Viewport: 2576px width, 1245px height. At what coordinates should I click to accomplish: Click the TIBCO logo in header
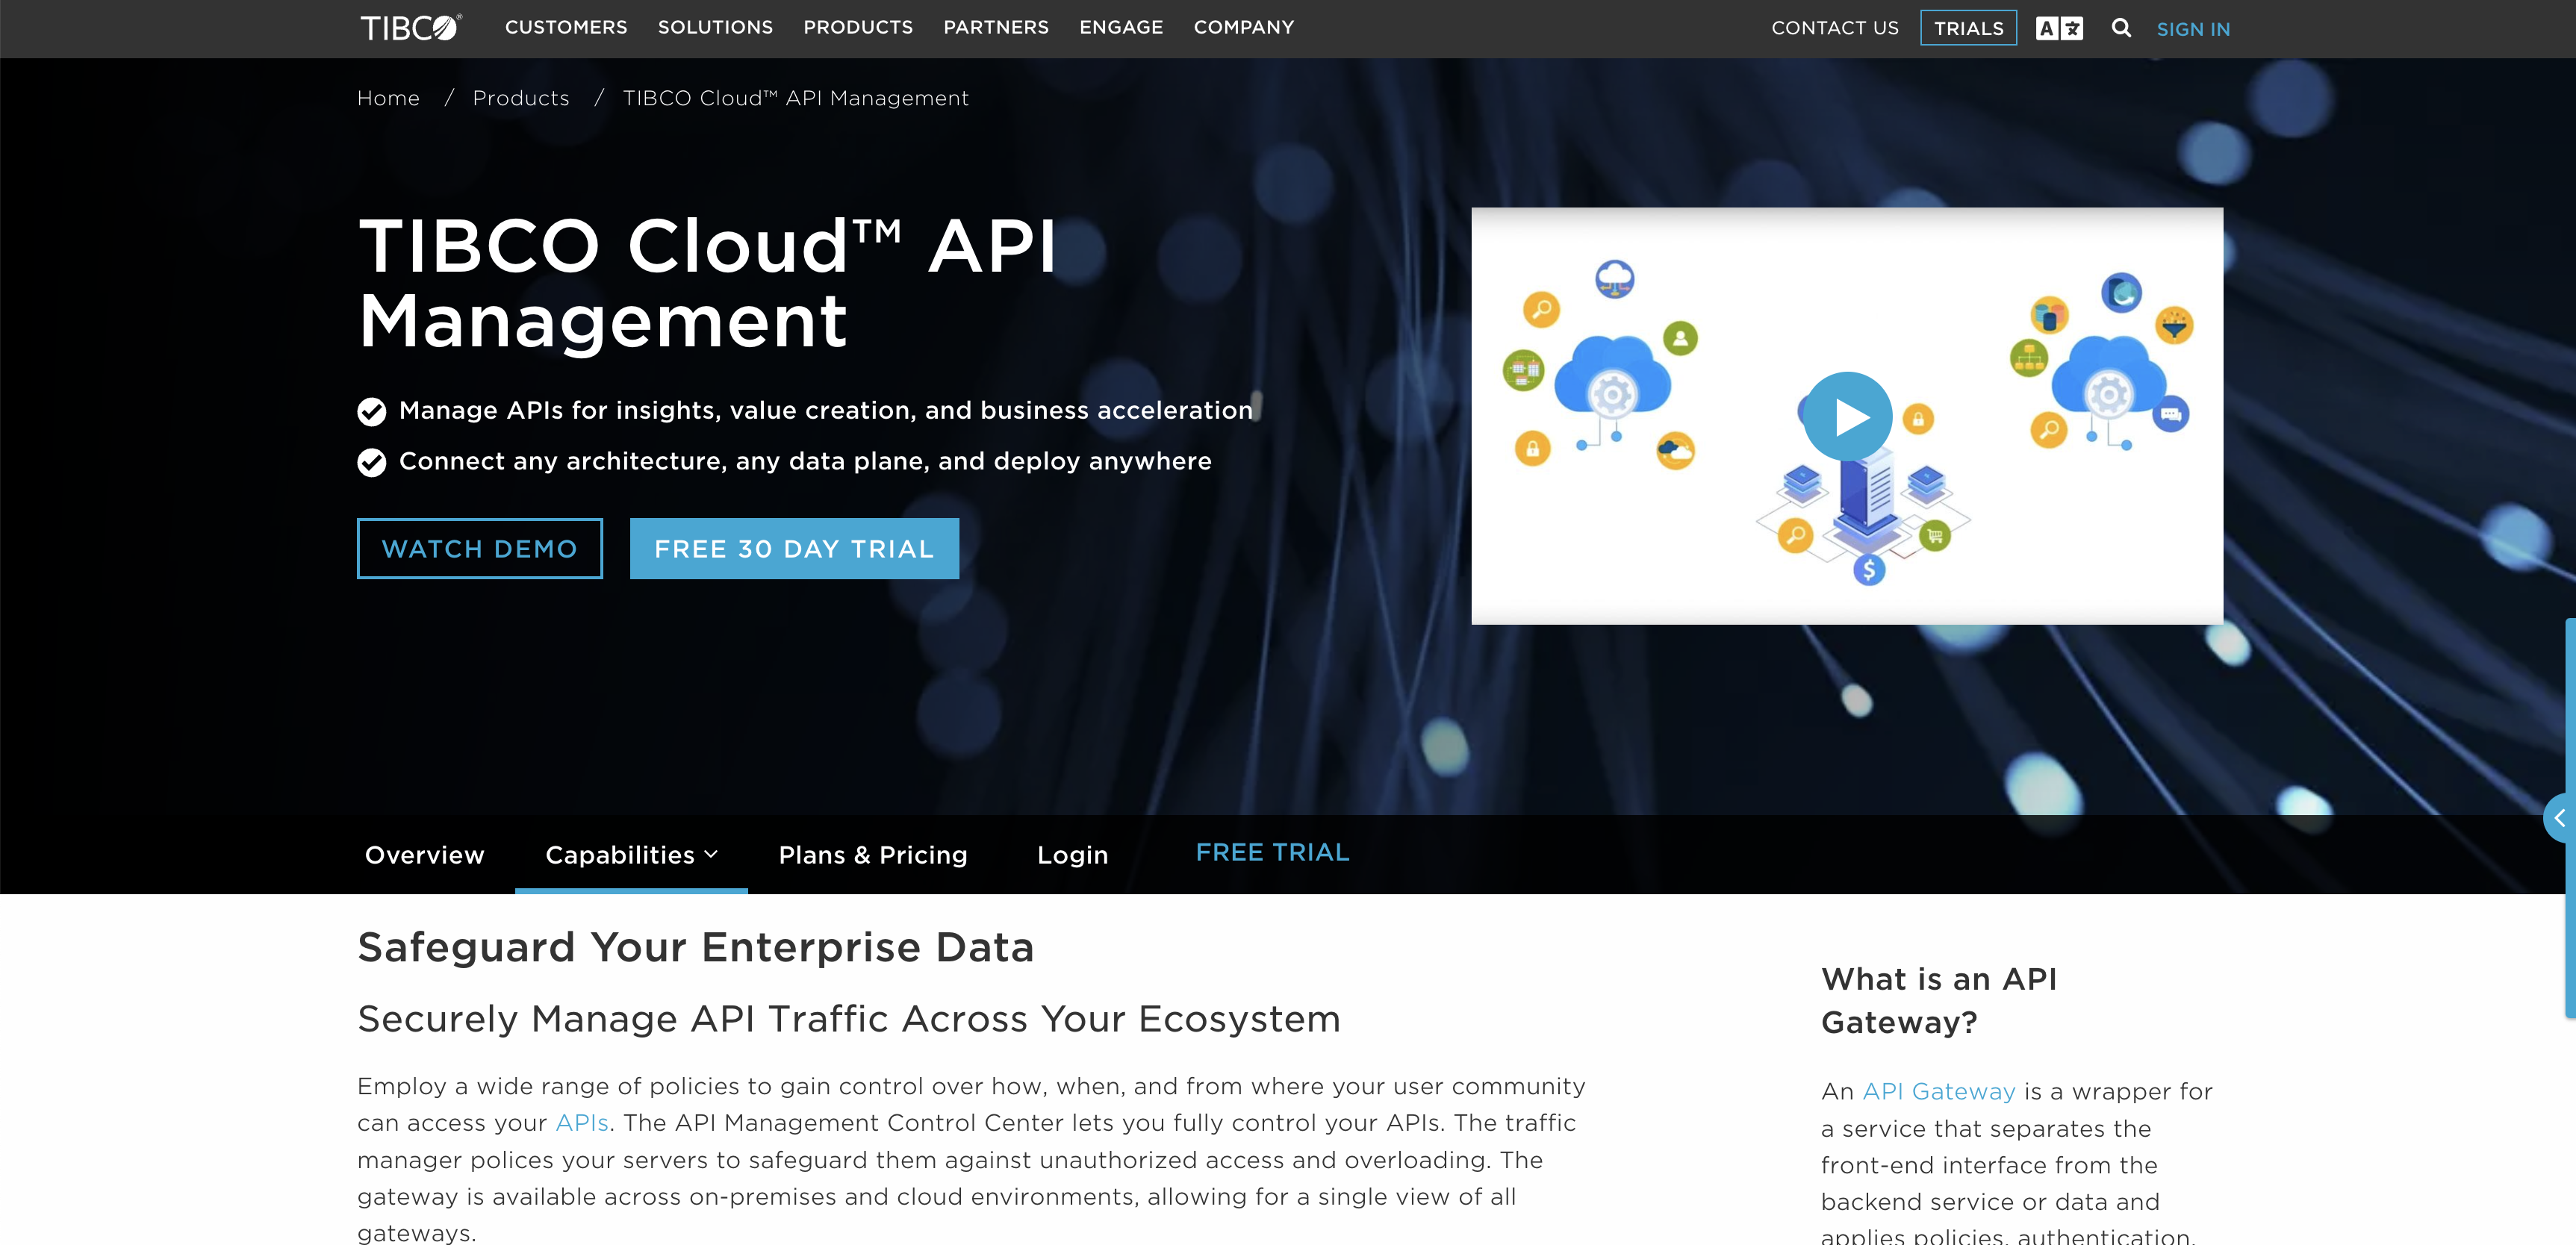410,28
